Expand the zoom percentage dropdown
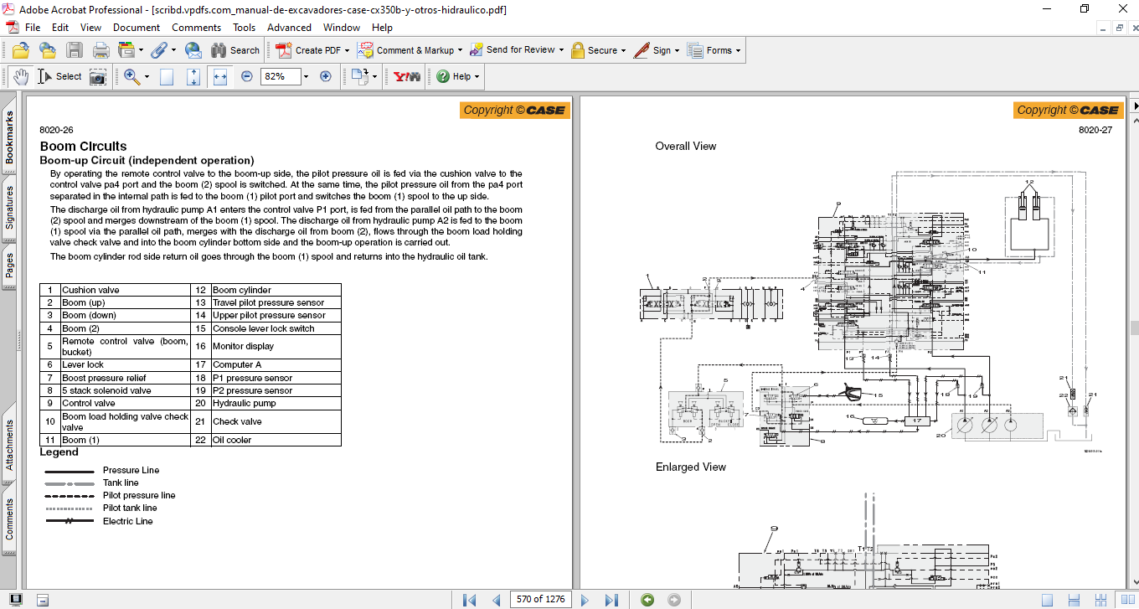Image resolution: width=1139 pixels, height=609 pixels. (306, 76)
